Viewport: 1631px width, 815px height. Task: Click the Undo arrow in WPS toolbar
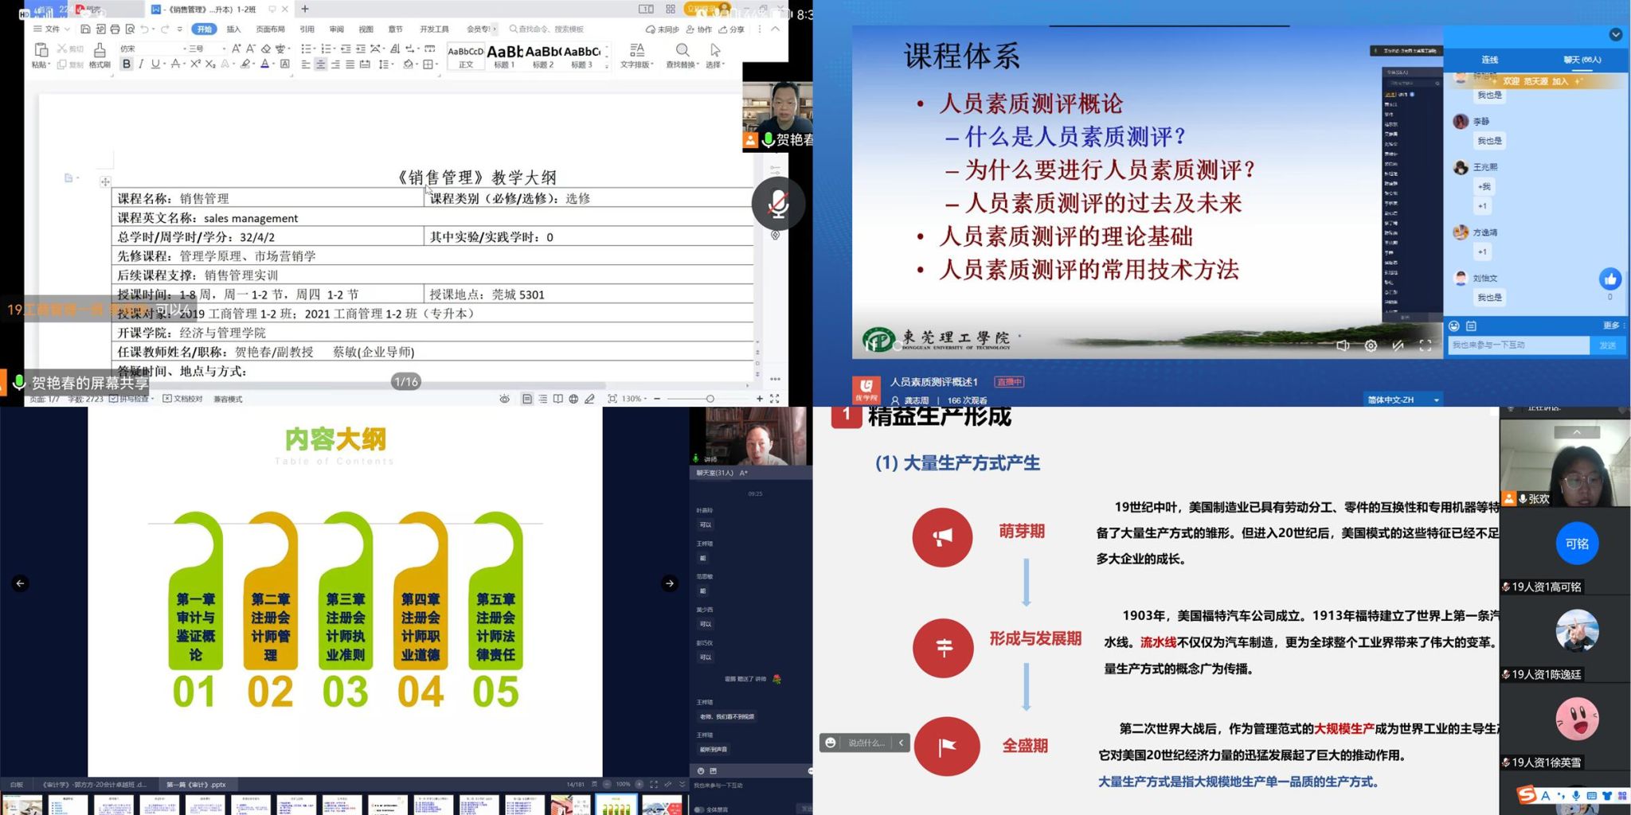[x=144, y=29]
